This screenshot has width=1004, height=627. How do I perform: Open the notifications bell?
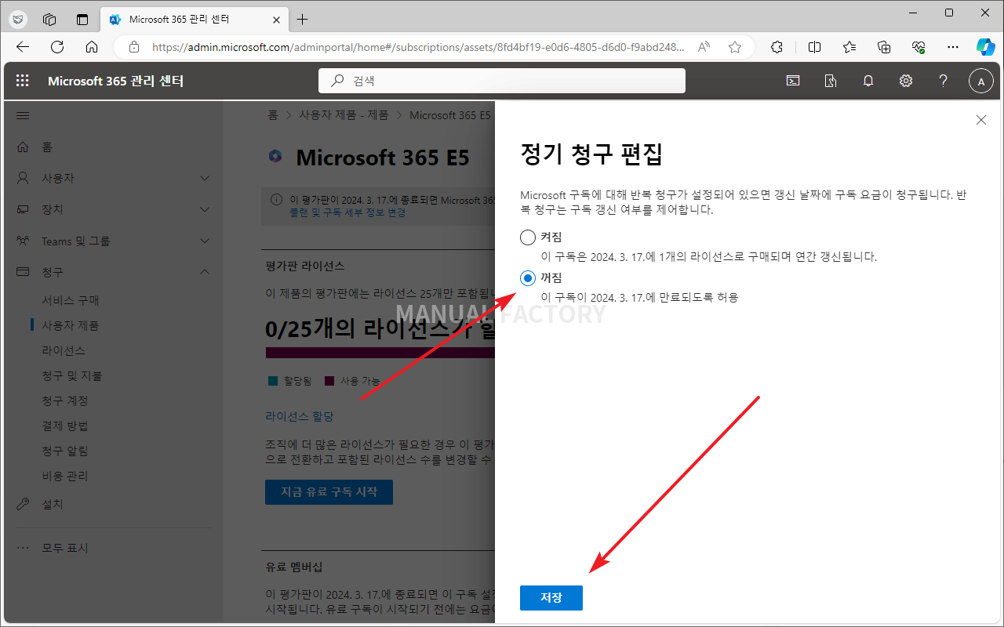868,81
